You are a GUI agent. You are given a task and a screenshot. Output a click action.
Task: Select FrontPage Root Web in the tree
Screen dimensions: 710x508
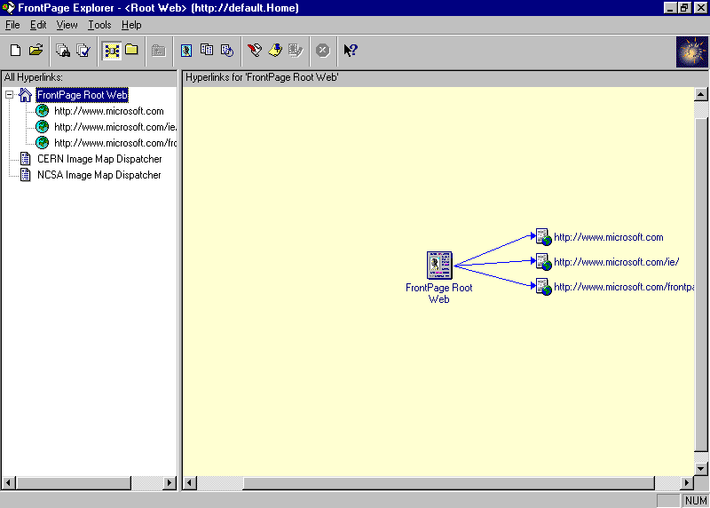coord(82,95)
